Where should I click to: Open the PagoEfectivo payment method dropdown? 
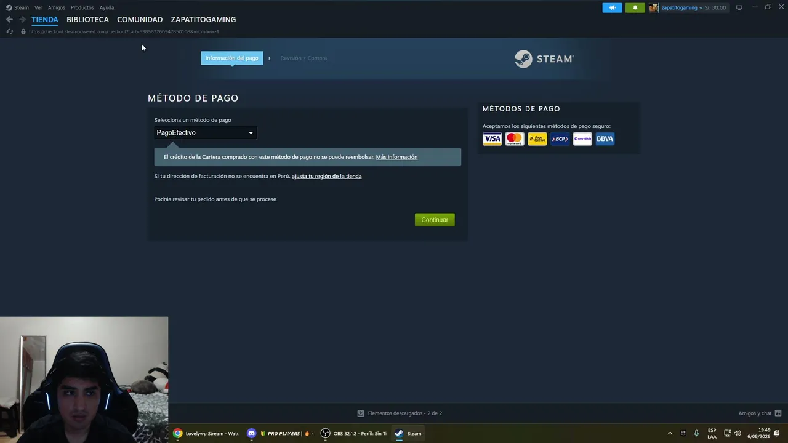[205, 133]
